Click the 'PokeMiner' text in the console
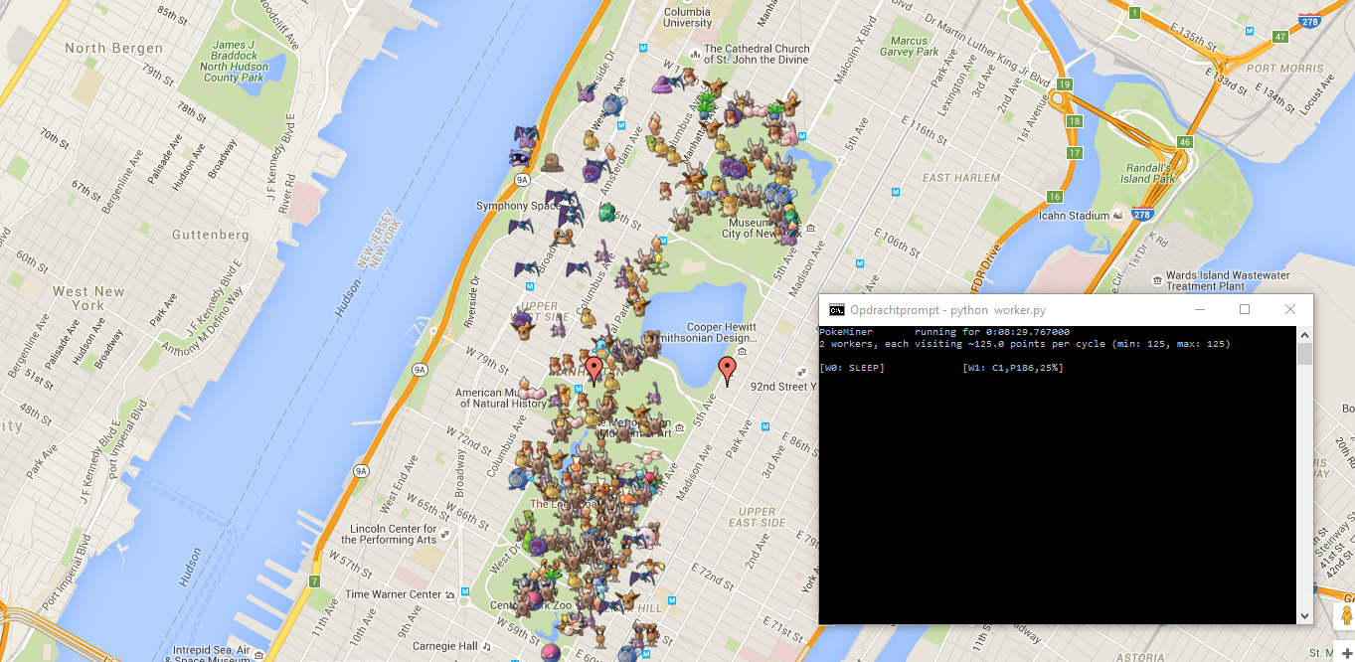 (845, 332)
